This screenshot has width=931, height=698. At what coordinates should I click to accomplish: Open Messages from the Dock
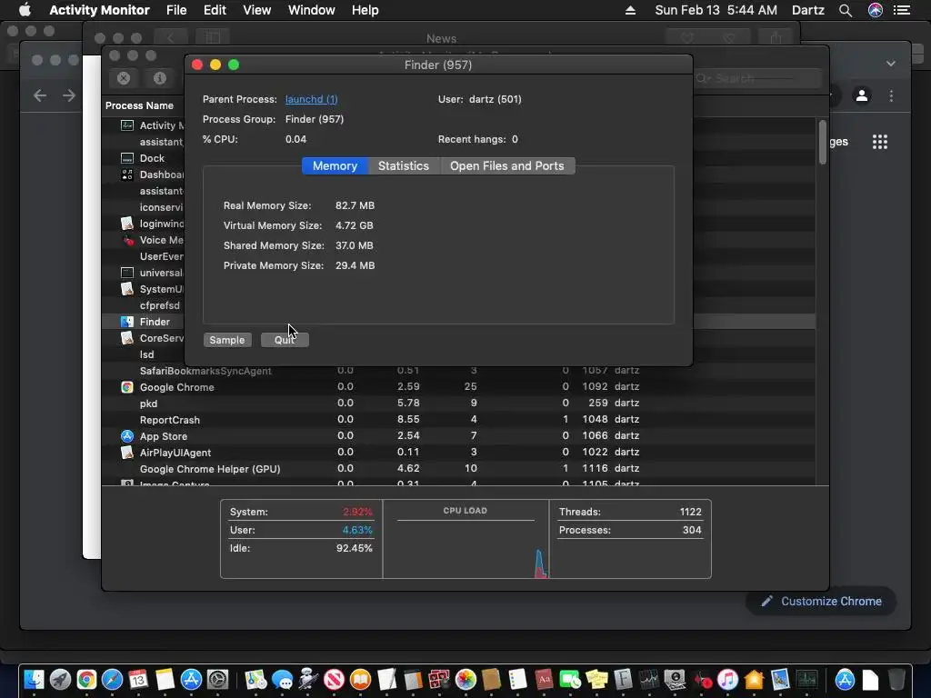(282, 680)
